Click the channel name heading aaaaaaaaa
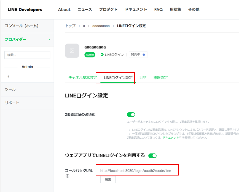The width and height of the screenshot is (239, 192). [x=95, y=47]
